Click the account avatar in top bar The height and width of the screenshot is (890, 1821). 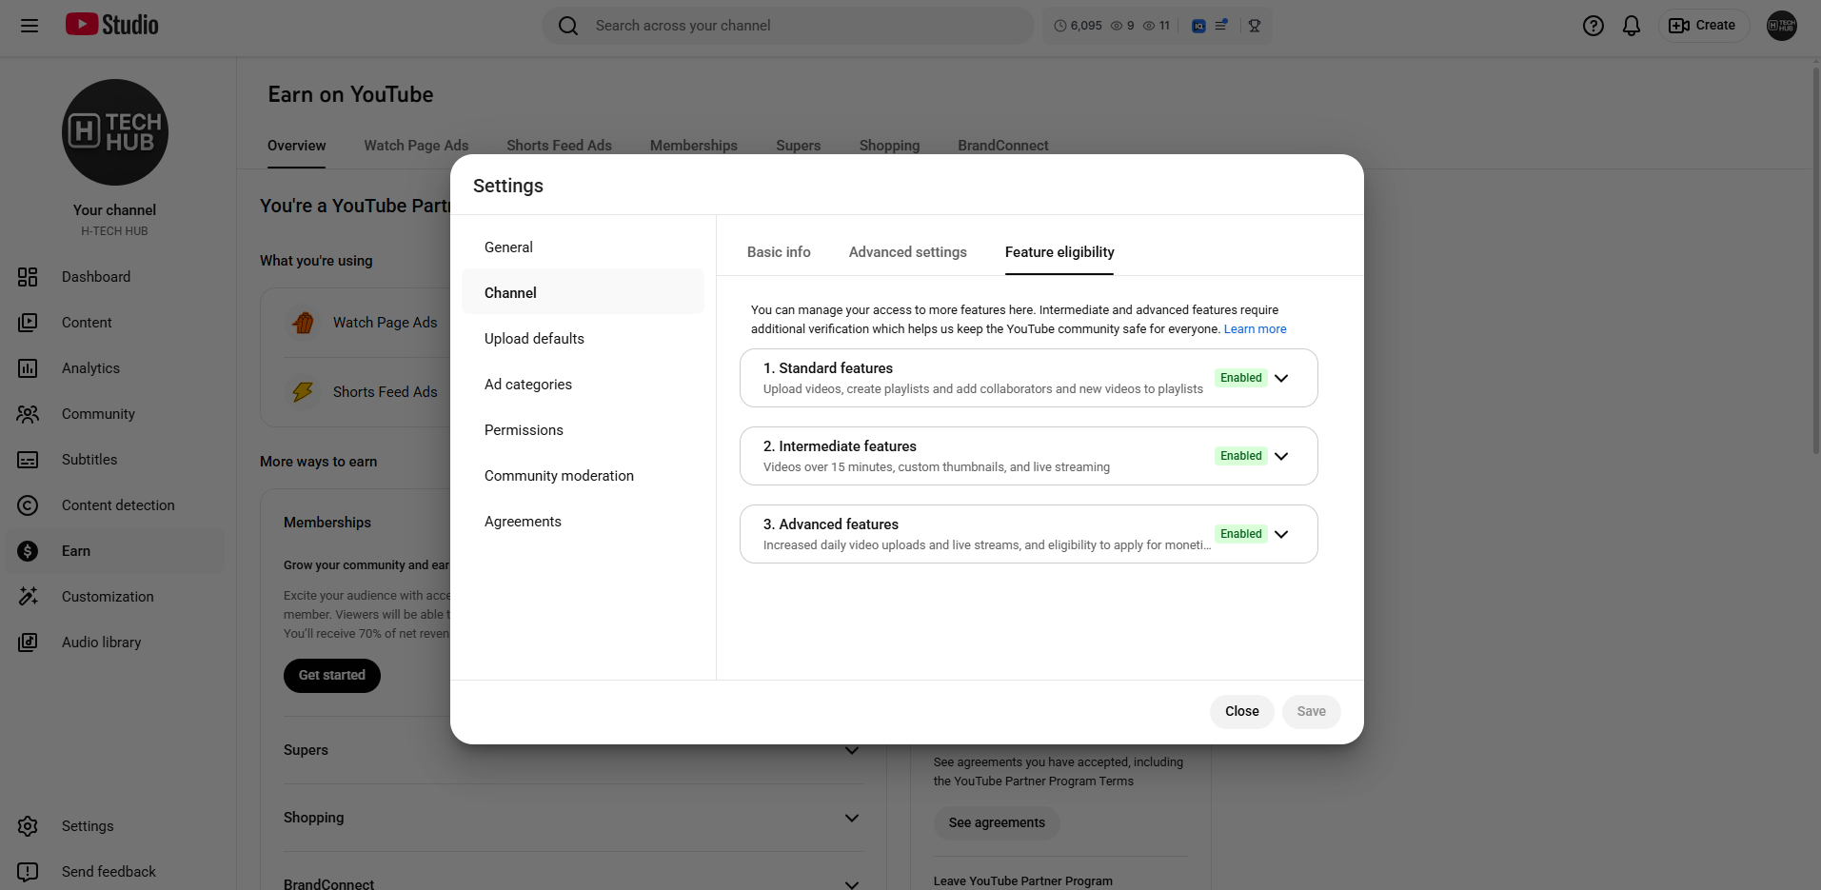click(1781, 26)
